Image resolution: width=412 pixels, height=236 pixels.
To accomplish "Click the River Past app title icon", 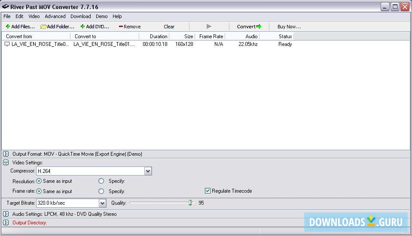I will (x=6, y=6).
